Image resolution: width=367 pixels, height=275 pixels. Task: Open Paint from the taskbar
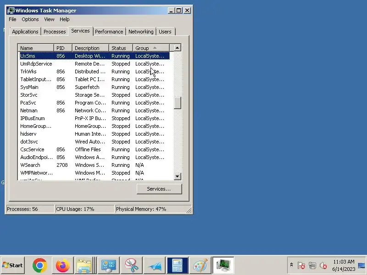point(200,265)
